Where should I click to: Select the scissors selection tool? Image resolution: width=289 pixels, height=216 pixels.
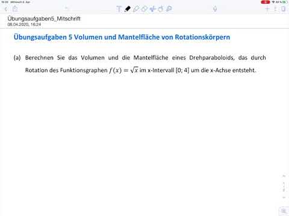click(153, 9)
